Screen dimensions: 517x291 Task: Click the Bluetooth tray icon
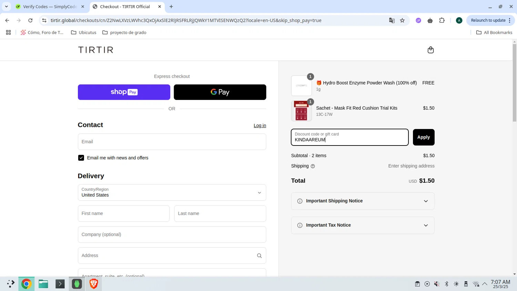click(446, 284)
